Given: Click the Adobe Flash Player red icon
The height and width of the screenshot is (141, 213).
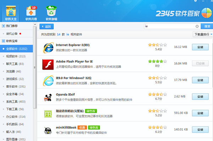Looking at the screenshot, I should tap(48, 64).
